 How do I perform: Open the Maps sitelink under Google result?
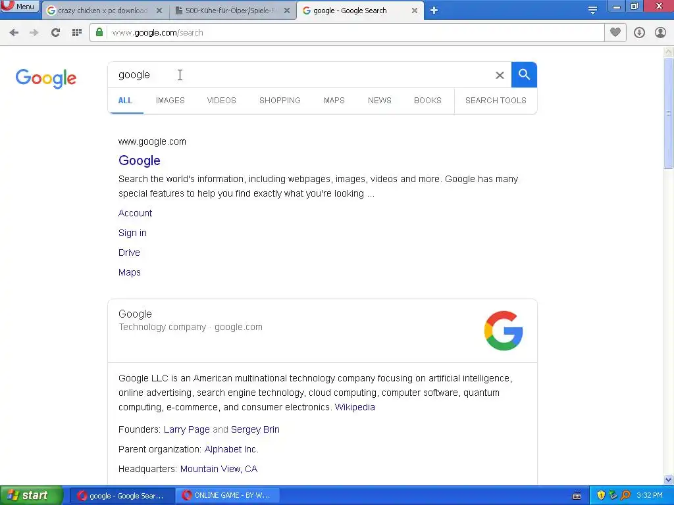(x=130, y=273)
